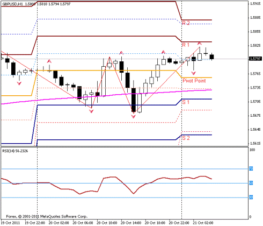The width and height of the screenshot is (263, 226).
Task: Click the down fractal arrow above Pivot Point label
Action: pyautogui.click(x=194, y=73)
